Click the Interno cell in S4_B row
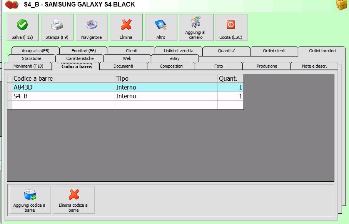This screenshot has height=224, width=349. point(166,96)
